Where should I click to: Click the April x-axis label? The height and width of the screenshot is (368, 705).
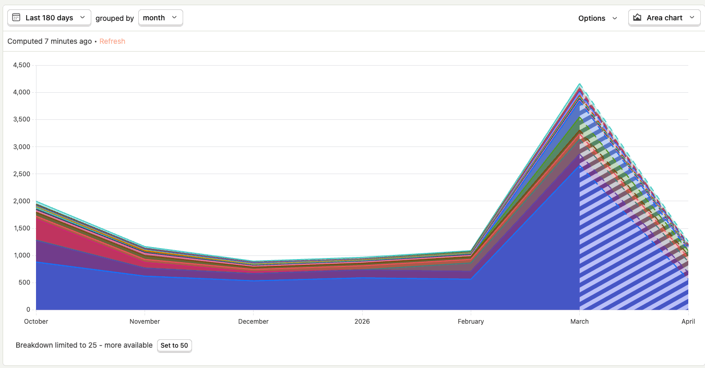pyautogui.click(x=688, y=322)
